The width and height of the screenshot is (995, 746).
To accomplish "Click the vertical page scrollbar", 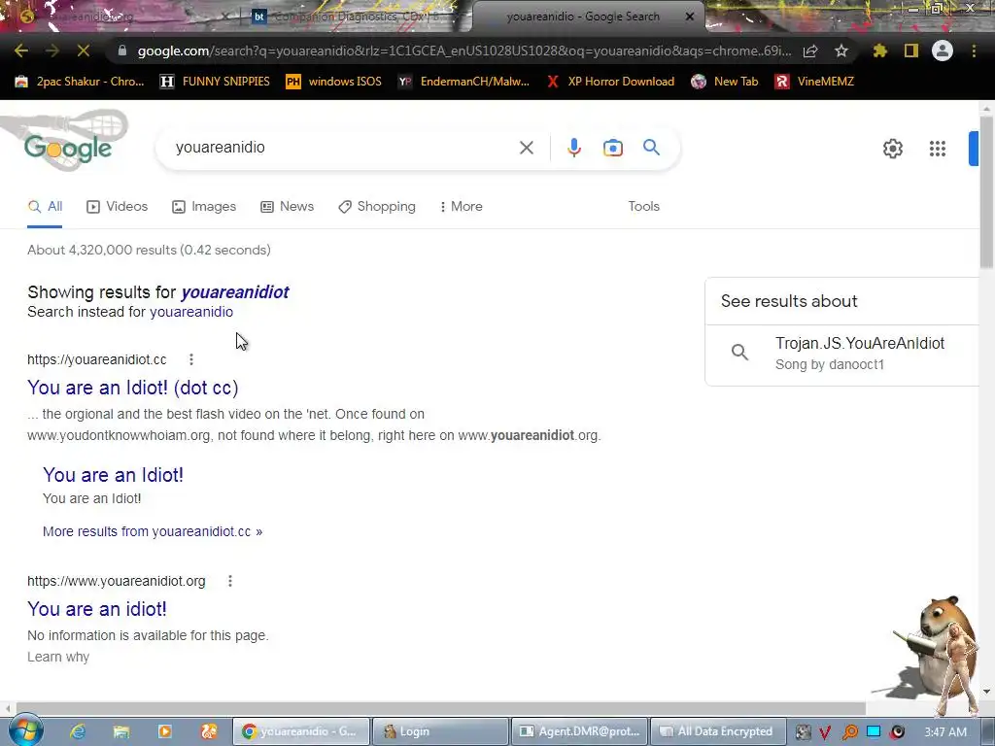I will [986, 192].
